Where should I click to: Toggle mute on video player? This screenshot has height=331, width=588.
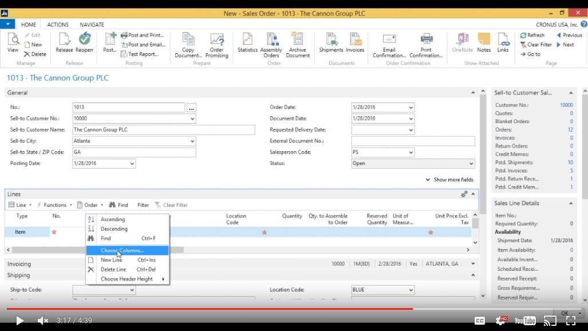pyautogui.click(x=43, y=321)
